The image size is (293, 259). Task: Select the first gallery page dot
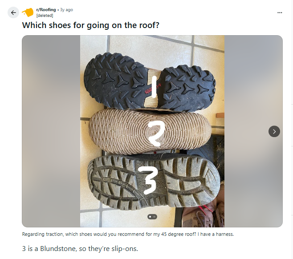[x=150, y=217]
